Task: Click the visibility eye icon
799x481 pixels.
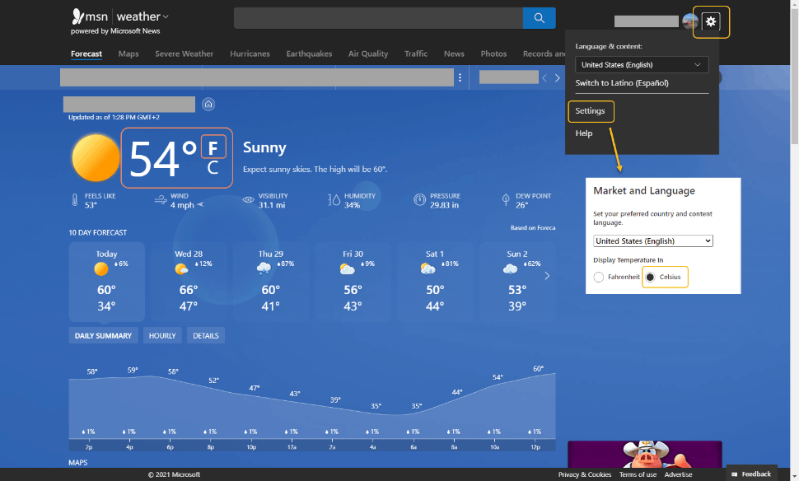Action: (x=248, y=200)
